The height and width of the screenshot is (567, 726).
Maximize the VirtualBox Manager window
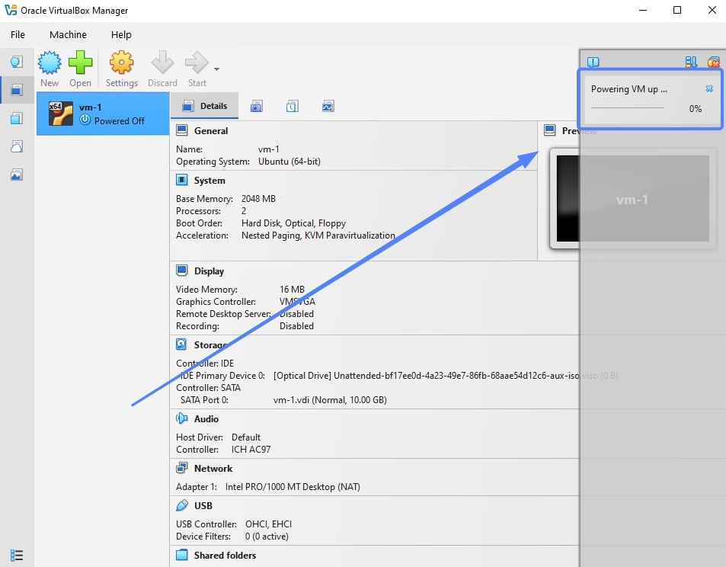tap(677, 10)
